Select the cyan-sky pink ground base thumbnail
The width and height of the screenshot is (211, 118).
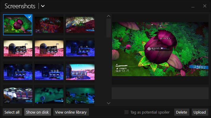pyautogui.click(x=80, y=72)
